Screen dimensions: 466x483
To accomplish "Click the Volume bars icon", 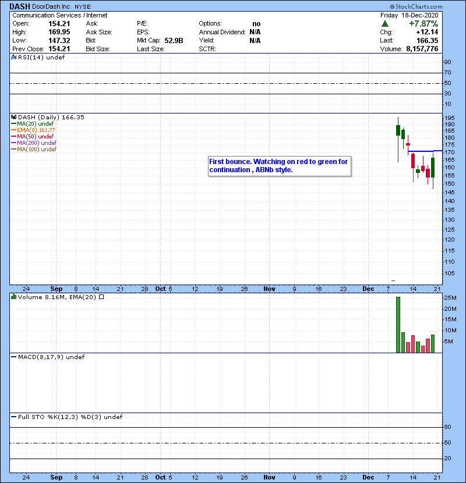I will (x=13, y=297).
